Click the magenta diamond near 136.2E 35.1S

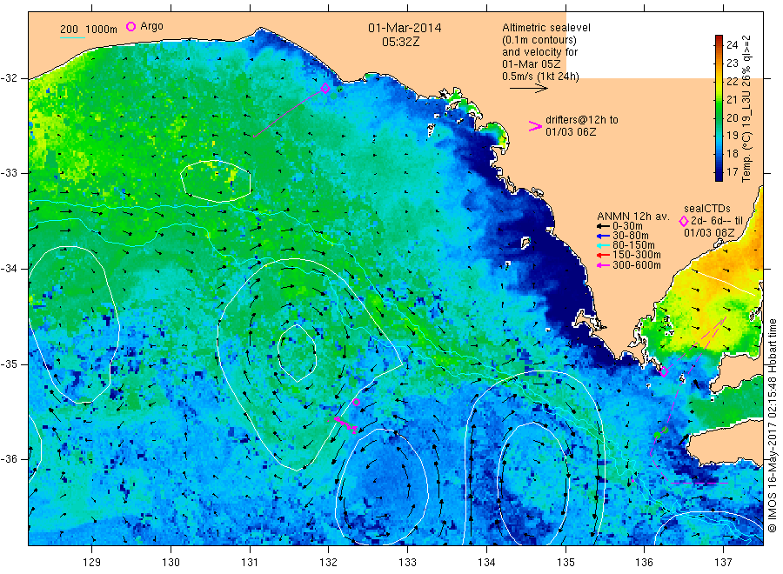pos(664,371)
